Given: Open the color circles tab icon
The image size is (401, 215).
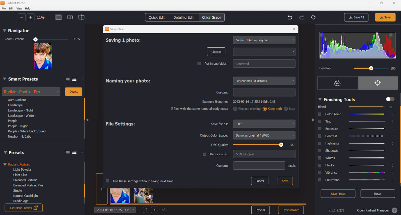Looking at the screenshot, I should [337, 83].
